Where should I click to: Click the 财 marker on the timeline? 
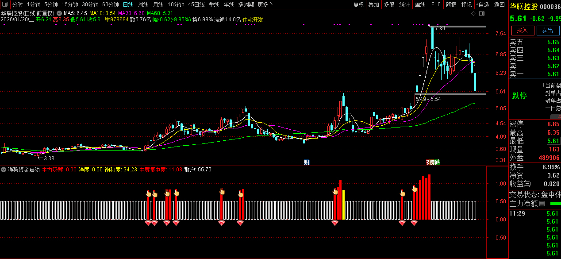306,162
